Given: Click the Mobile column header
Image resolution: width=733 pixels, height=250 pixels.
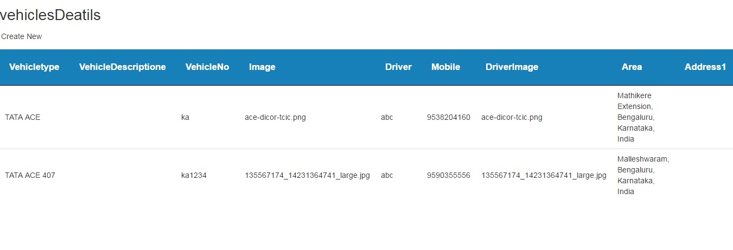Looking at the screenshot, I should (445, 67).
